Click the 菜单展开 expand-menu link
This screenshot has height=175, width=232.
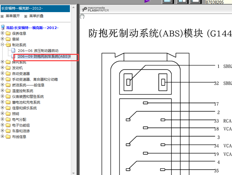click(12, 16)
